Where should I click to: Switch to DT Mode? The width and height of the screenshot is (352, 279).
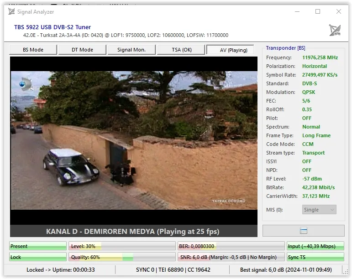click(82, 50)
